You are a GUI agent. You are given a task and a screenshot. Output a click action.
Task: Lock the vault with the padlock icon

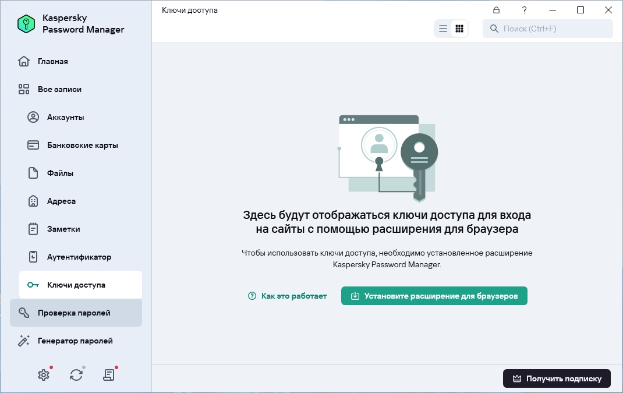[x=496, y=10]
